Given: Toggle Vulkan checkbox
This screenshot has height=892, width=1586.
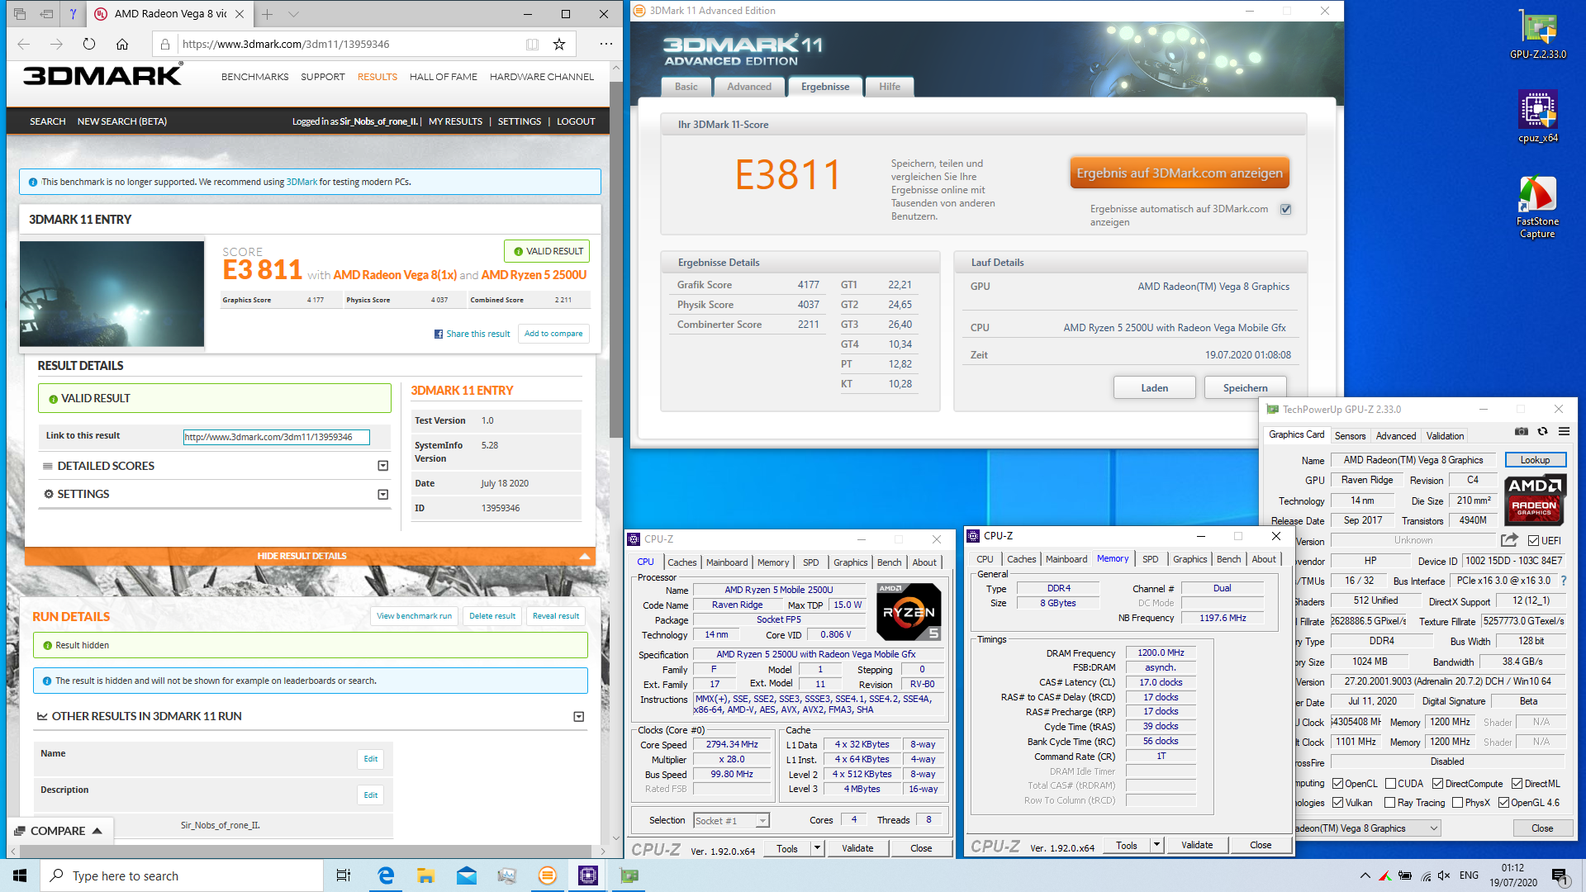Looking at the screenshot, I should tap(1337, 802).
